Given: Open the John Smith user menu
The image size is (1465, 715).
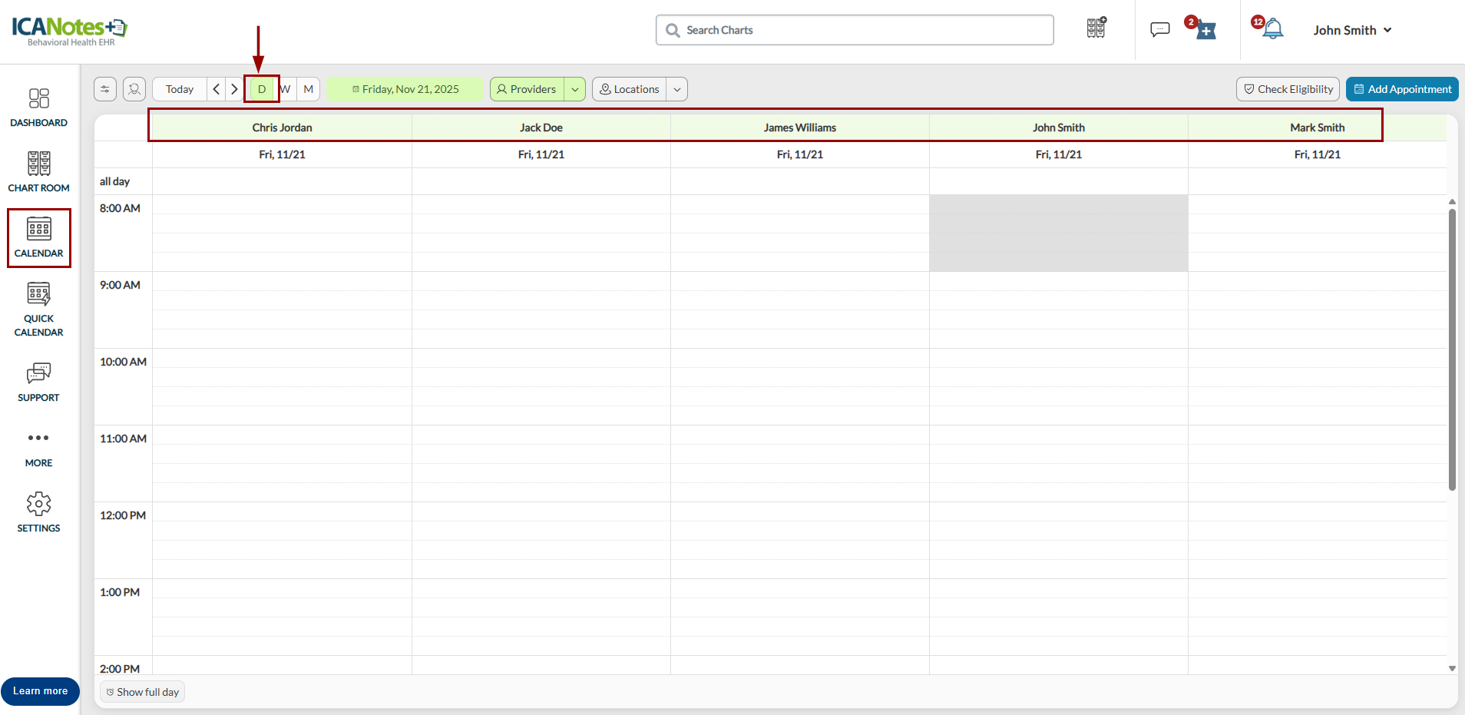Looking at the screenshot, I should [x=1352, y=30].
